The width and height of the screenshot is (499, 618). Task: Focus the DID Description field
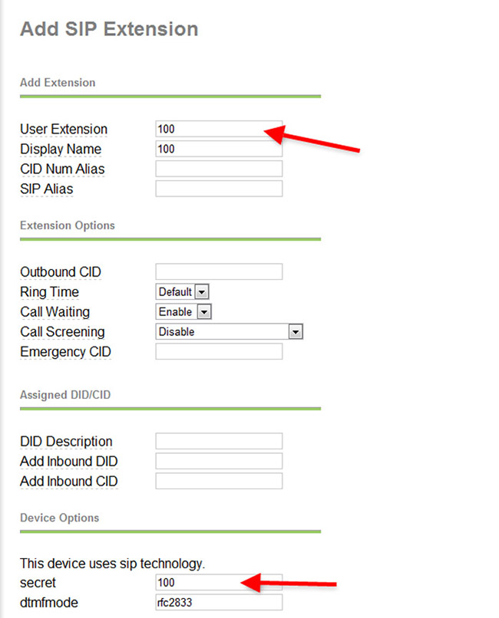pos(219,441)
